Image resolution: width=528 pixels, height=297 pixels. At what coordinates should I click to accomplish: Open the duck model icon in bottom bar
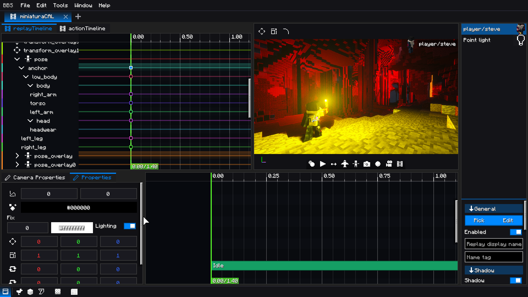pyautogui.click(x=19, y=292)
